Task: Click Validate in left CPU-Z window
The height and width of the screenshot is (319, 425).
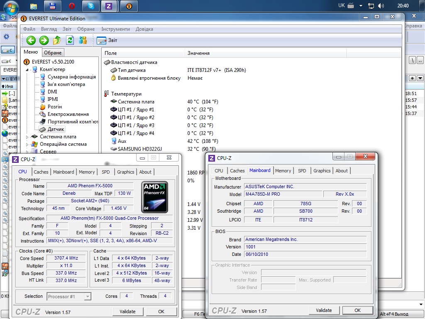Action: 127,312
